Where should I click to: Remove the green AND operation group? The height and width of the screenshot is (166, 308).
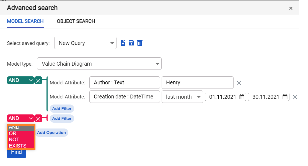coord(38,80)
